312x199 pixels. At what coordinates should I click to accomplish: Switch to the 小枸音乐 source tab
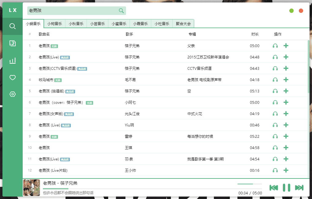point(55,23)
